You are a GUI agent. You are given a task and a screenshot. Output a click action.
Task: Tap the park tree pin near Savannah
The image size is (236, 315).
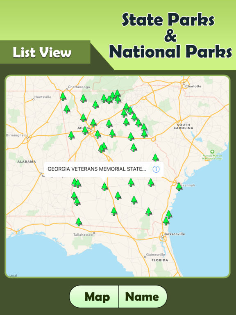point(179,187)
